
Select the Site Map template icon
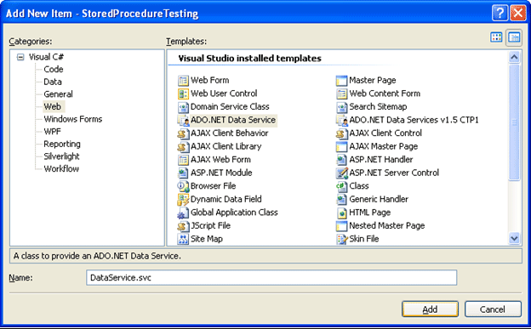click(x=183, y=239)
